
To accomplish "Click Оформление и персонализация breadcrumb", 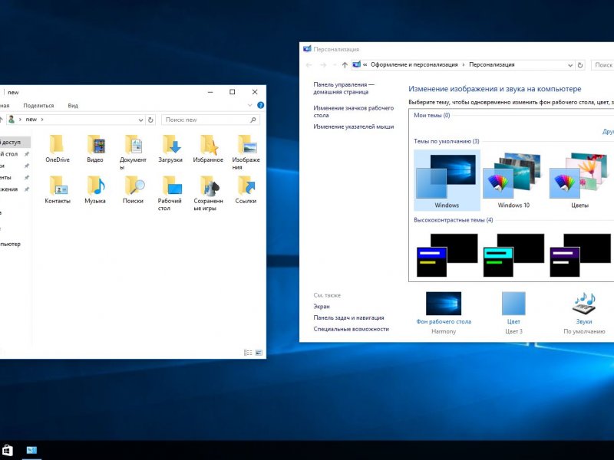I will point(414,64).
